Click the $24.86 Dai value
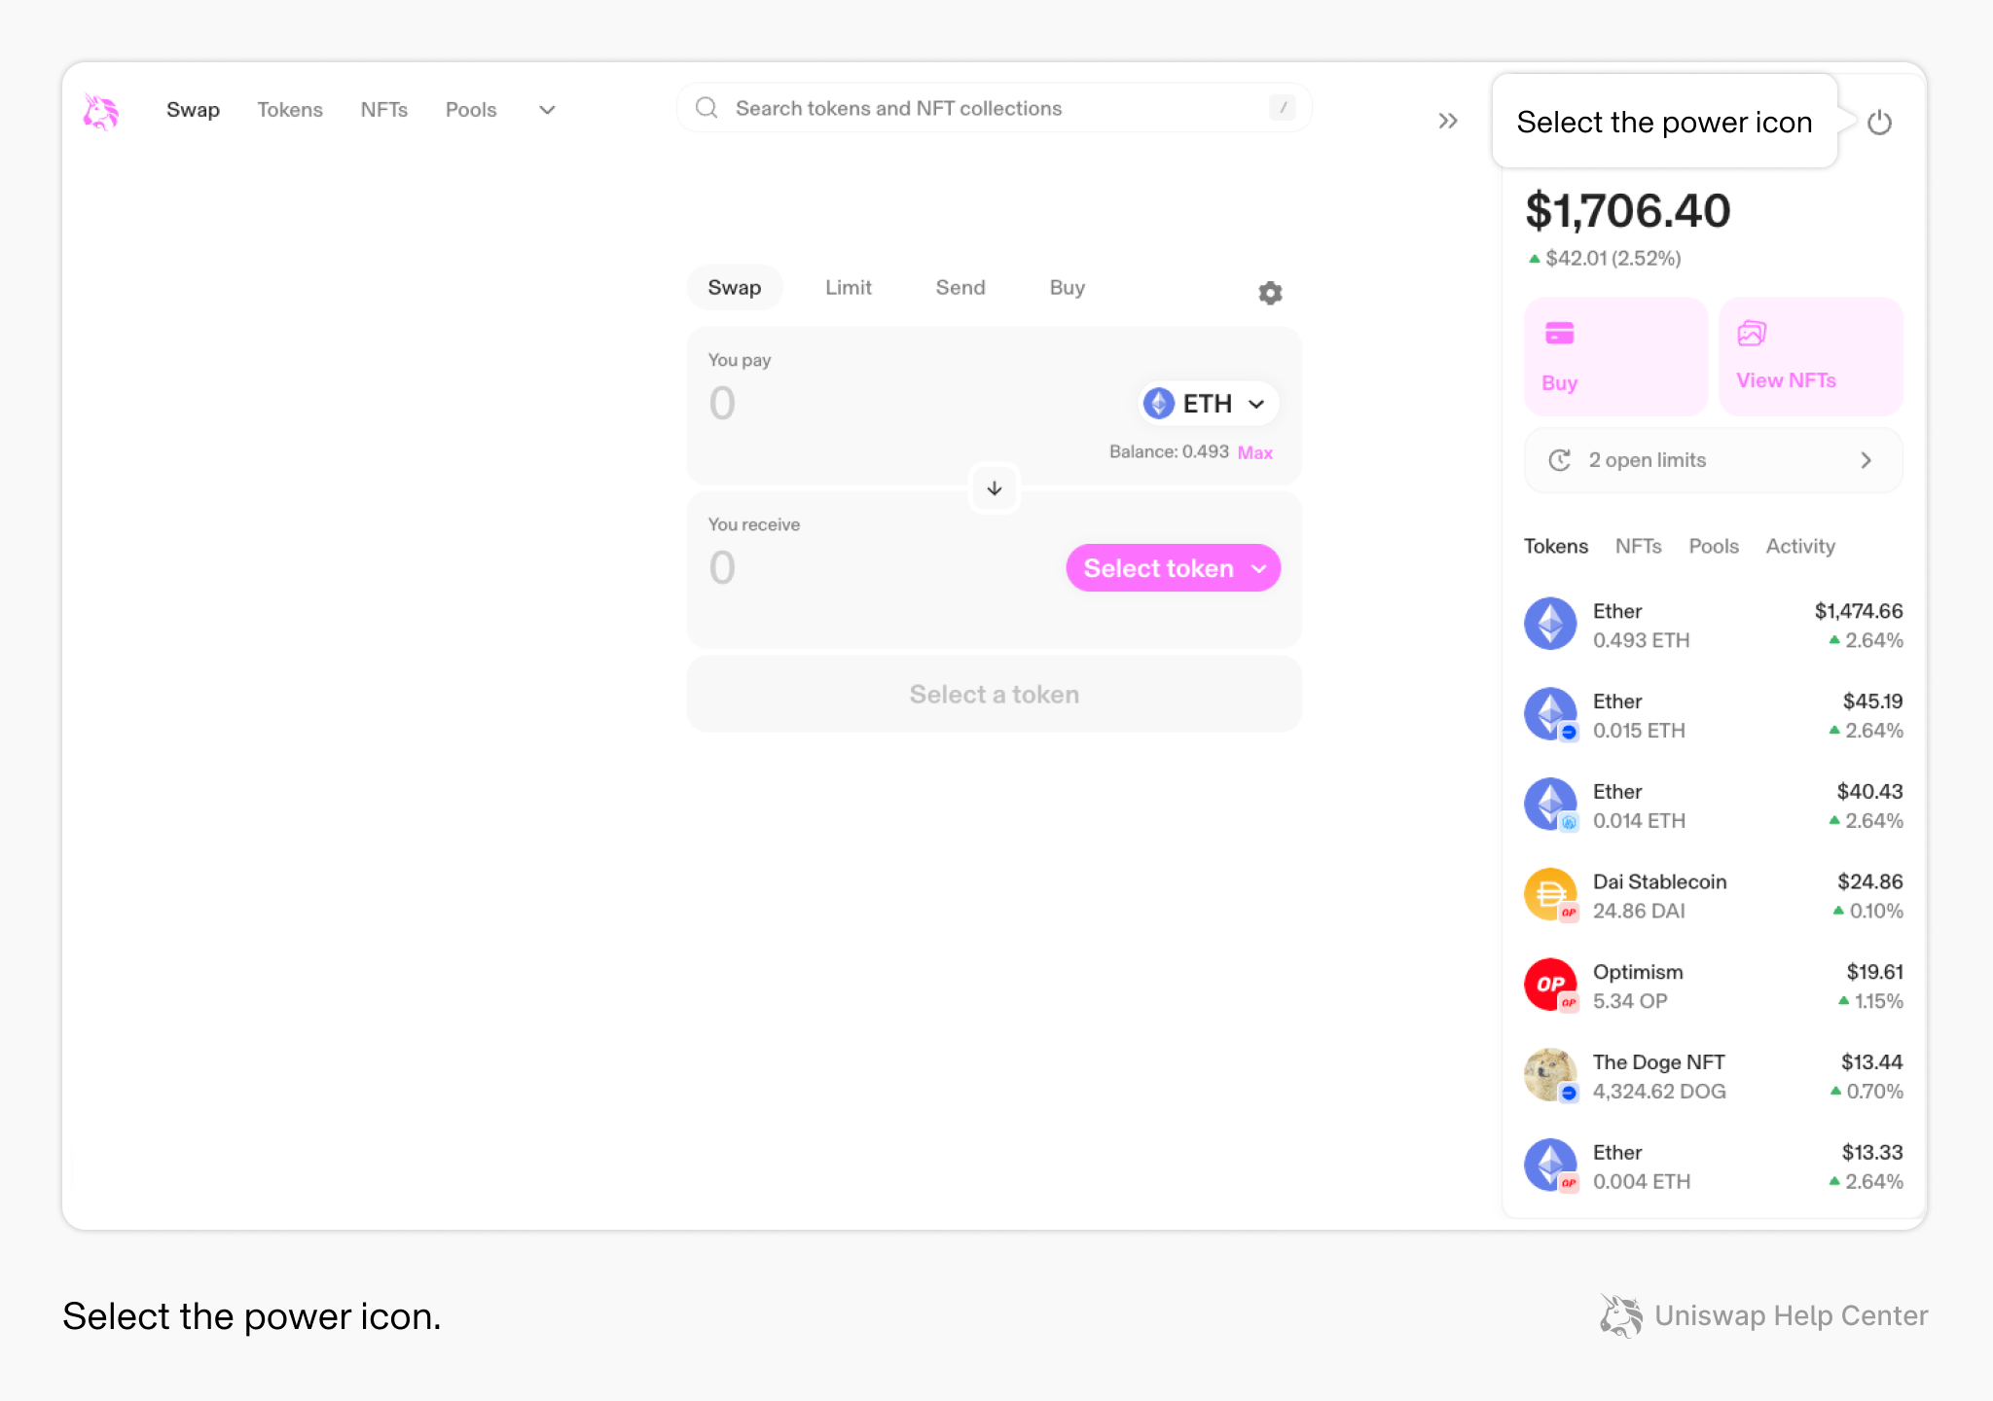1993x1401 pixels. 1869,882
